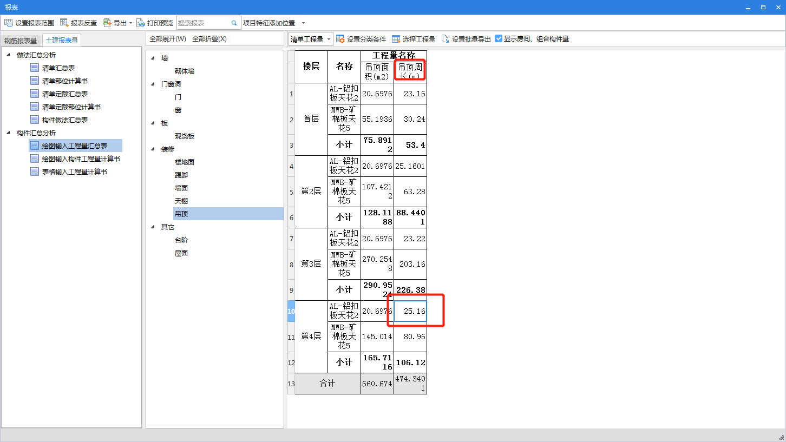The height and width of the screenshot is (442, 786).
Task: Select 踢脚 in the component tree
Action: (x=181, y=175)
